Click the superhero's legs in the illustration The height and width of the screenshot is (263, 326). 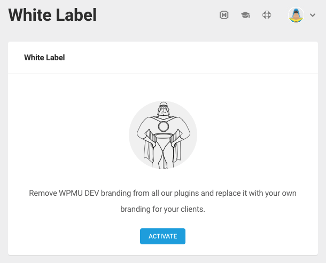click(162, 157)
